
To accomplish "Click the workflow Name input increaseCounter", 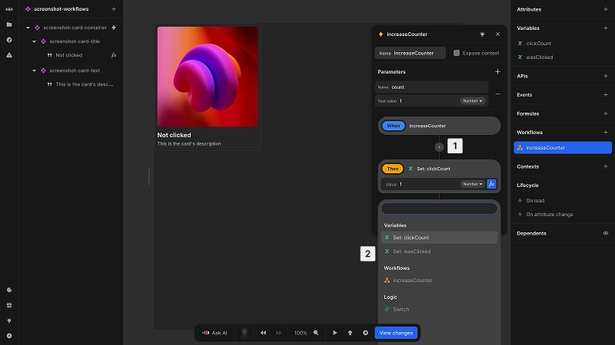I will click(x=410, y=53).
